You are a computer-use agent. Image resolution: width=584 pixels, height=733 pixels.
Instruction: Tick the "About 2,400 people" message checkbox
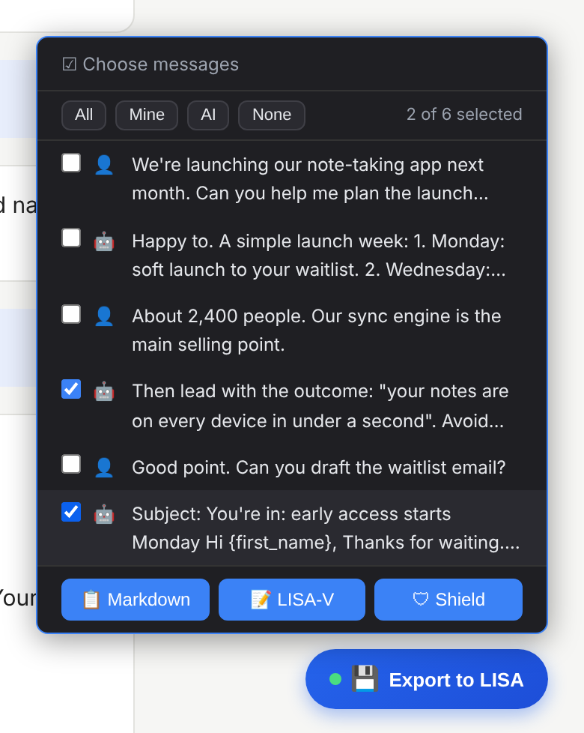pos(71,314)
